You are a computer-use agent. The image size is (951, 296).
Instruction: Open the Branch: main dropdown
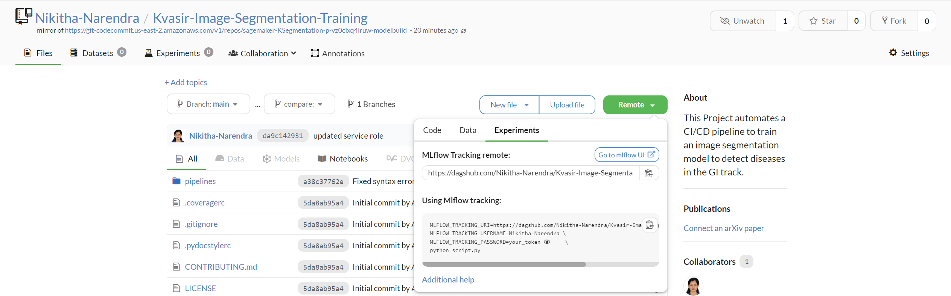click(208, 104)
